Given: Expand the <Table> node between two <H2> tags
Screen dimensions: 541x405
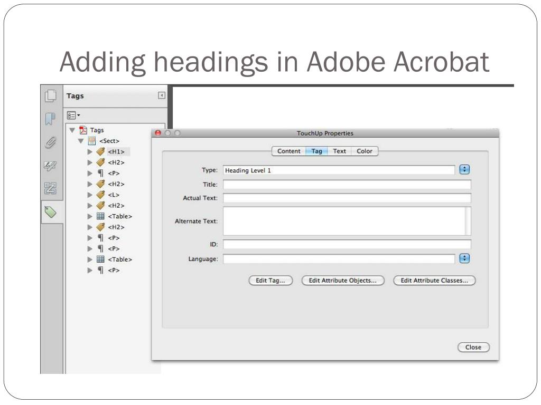Looking at the screenshot, I should (x=90, y=216).
